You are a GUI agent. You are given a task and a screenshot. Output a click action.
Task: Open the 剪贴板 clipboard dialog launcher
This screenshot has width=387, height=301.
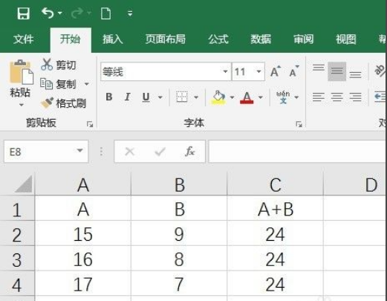click(x=90, y=124)
